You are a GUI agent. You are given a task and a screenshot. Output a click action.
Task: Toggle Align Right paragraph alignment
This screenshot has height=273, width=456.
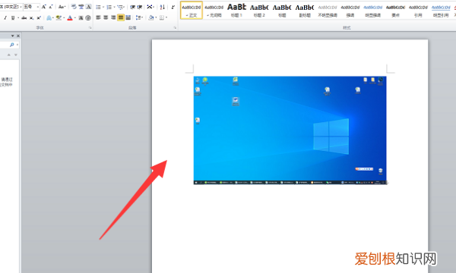[x=113, y=17]
